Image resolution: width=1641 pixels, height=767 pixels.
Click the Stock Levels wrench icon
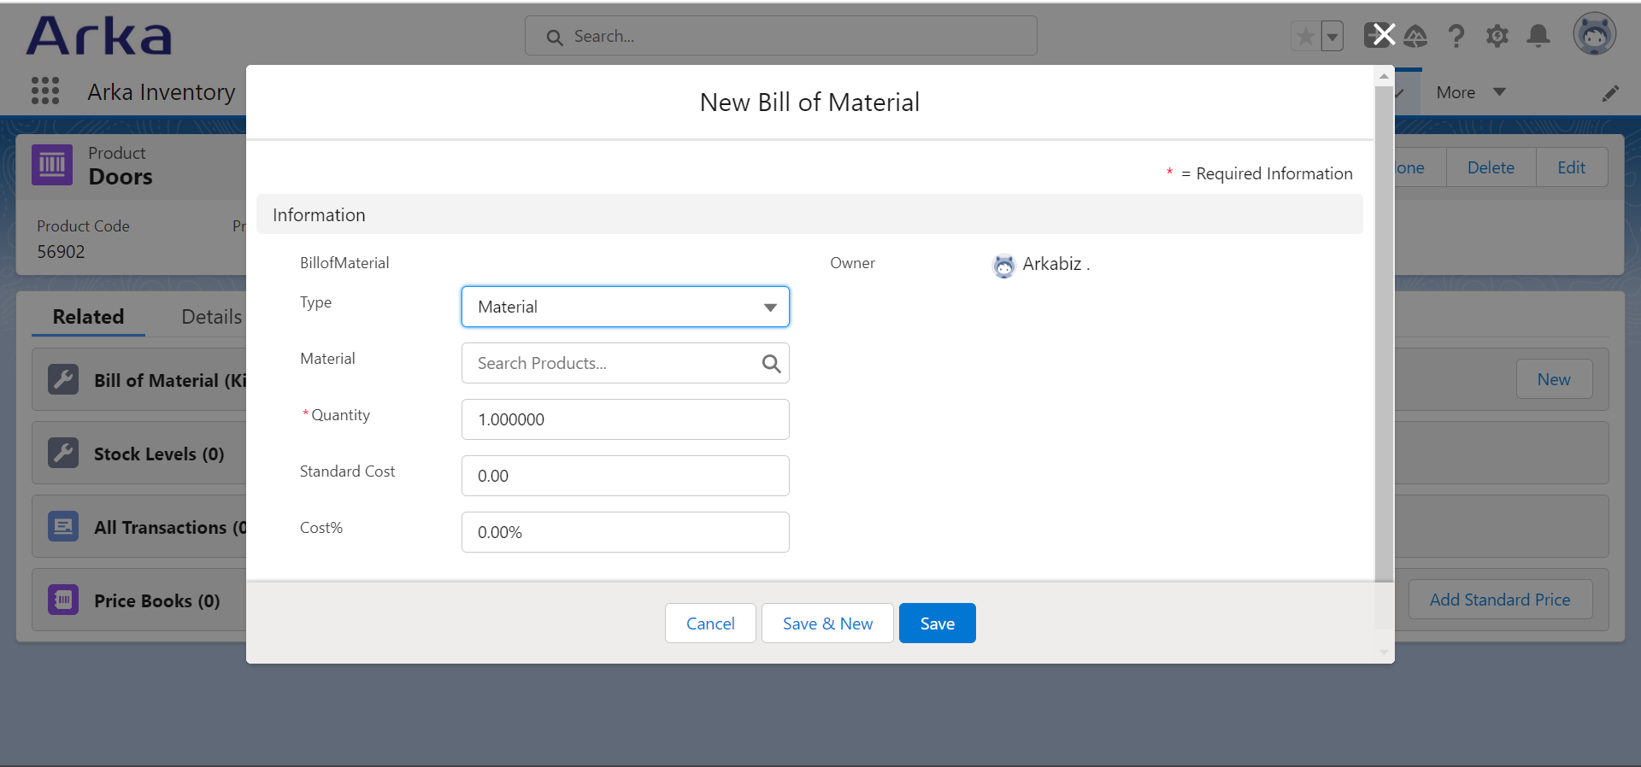(63, 453)
